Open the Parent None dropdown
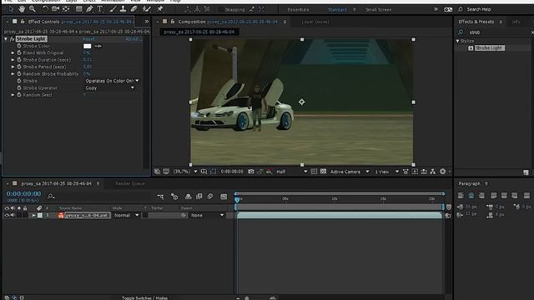This screenshot has width=534, height=300. pos(207,215)
